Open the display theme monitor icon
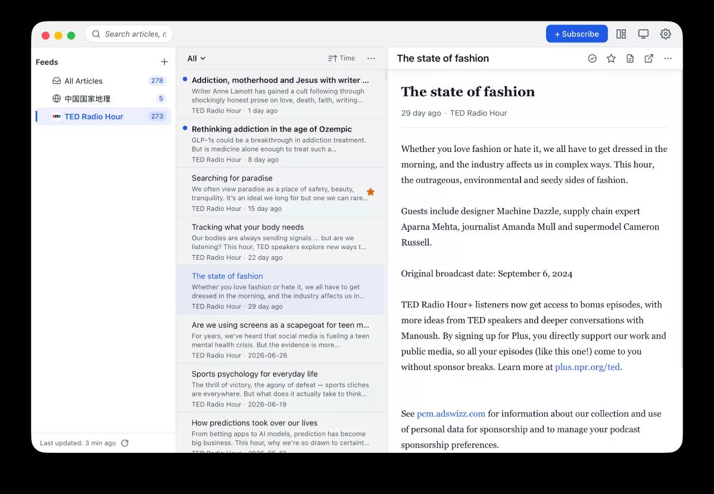Screen dimensions: 714x494 click(x=643, y=34)
